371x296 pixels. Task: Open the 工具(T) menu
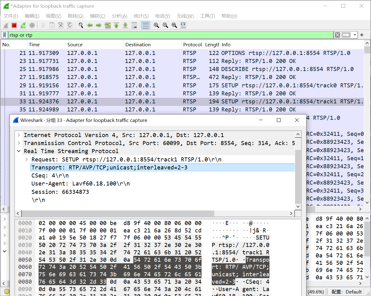(207, 16)
